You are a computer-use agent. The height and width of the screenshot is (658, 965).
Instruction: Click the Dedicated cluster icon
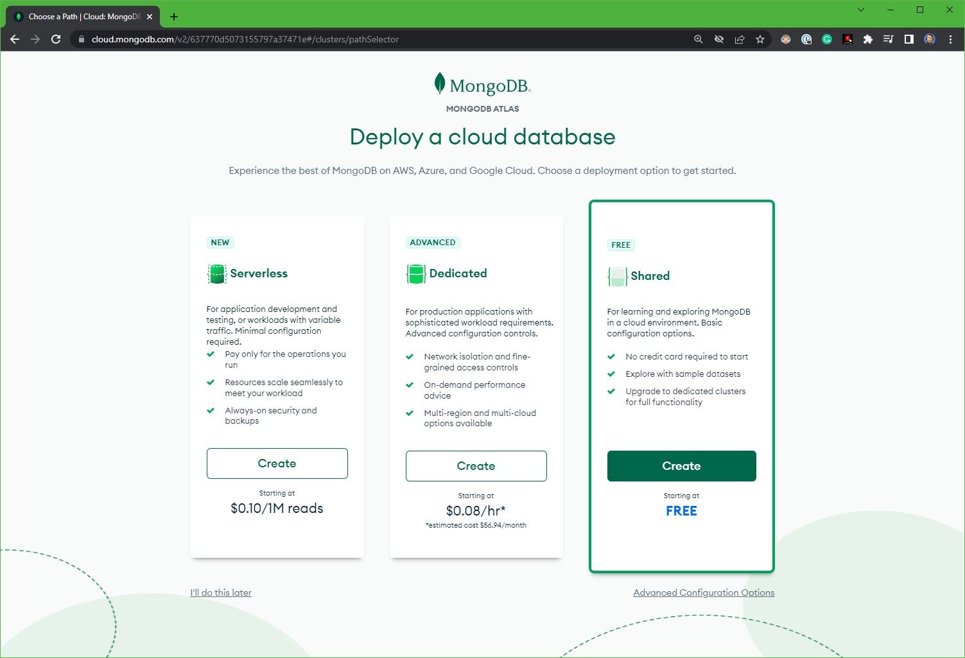pyautogui.click(x=415, y=273)
